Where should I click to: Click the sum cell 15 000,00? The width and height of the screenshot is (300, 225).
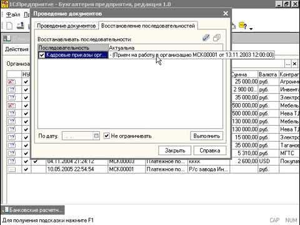[244, 137]
